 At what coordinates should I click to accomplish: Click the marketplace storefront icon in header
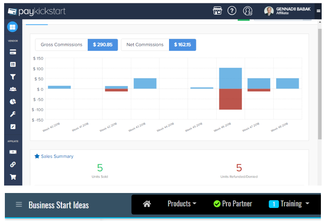pyautogui.click(x=218, y=10)
